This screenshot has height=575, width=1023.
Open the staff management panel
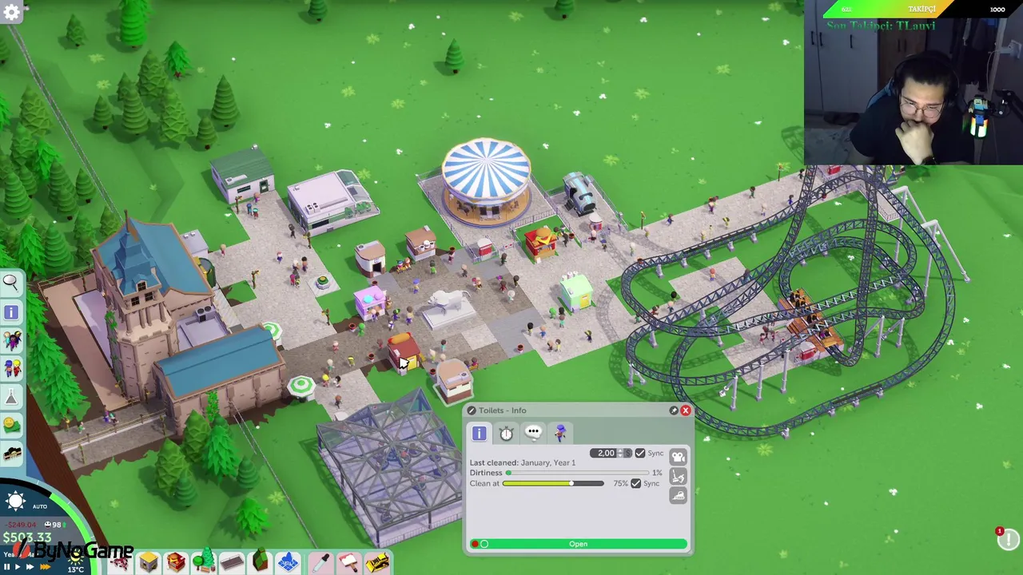[11, 368]
